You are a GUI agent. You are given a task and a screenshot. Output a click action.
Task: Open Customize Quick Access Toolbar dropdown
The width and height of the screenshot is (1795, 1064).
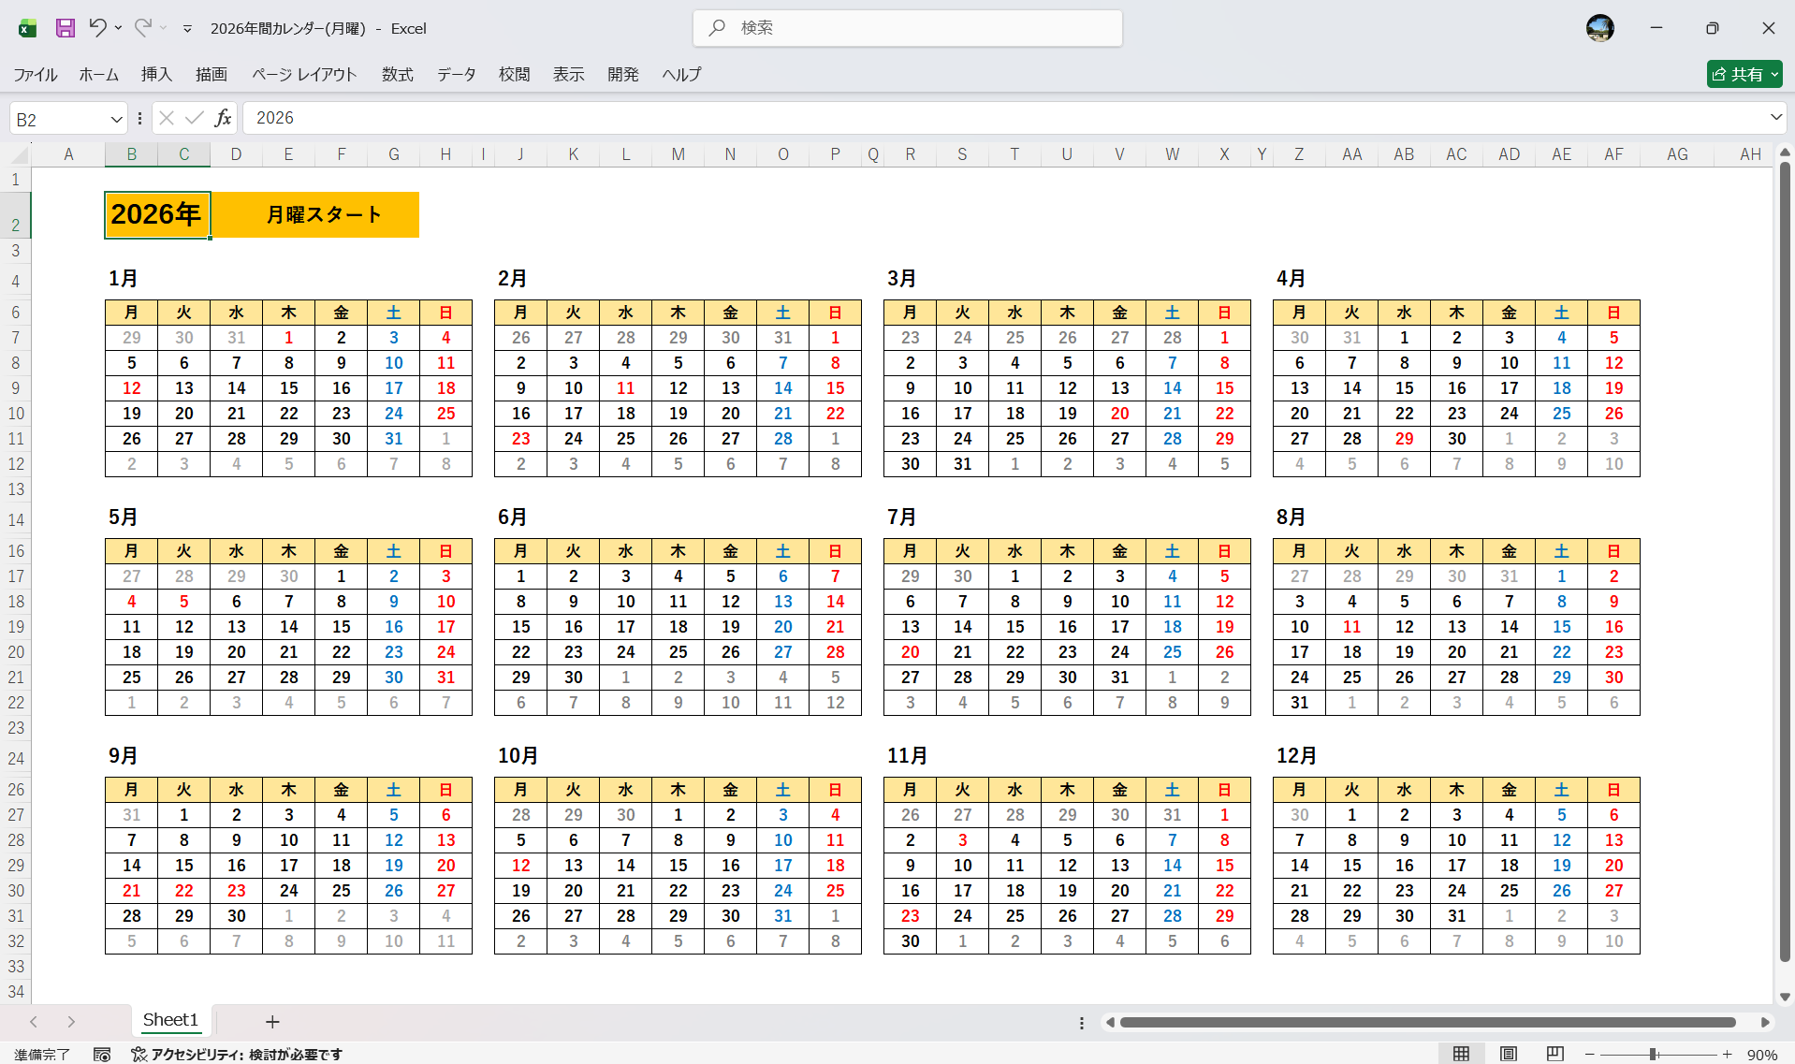click(187, 29)
